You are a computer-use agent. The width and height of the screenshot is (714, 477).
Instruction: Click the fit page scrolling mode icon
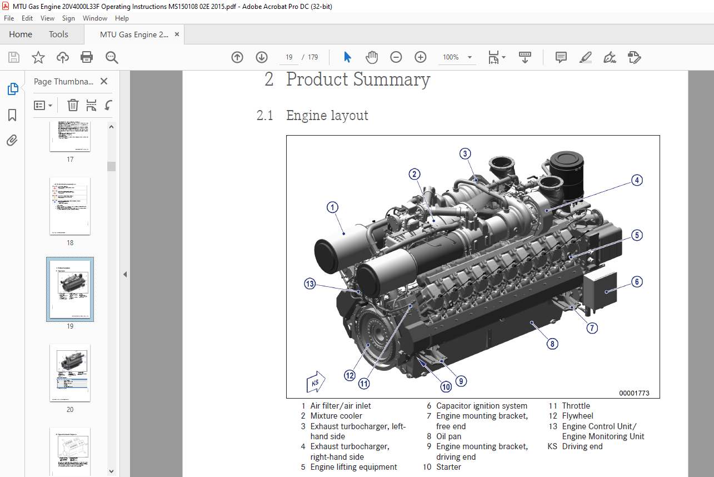click(x=493, y=57)
